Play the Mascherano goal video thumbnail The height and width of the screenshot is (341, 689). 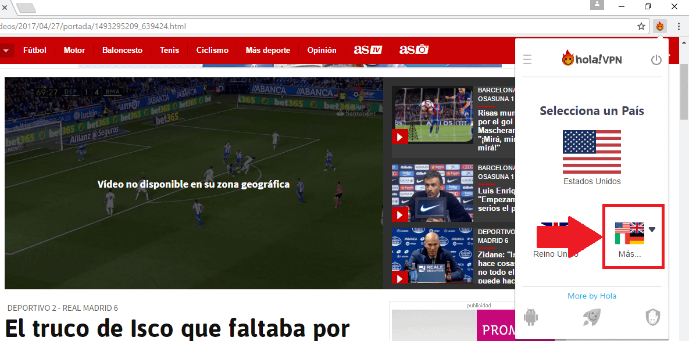point(432,114)
